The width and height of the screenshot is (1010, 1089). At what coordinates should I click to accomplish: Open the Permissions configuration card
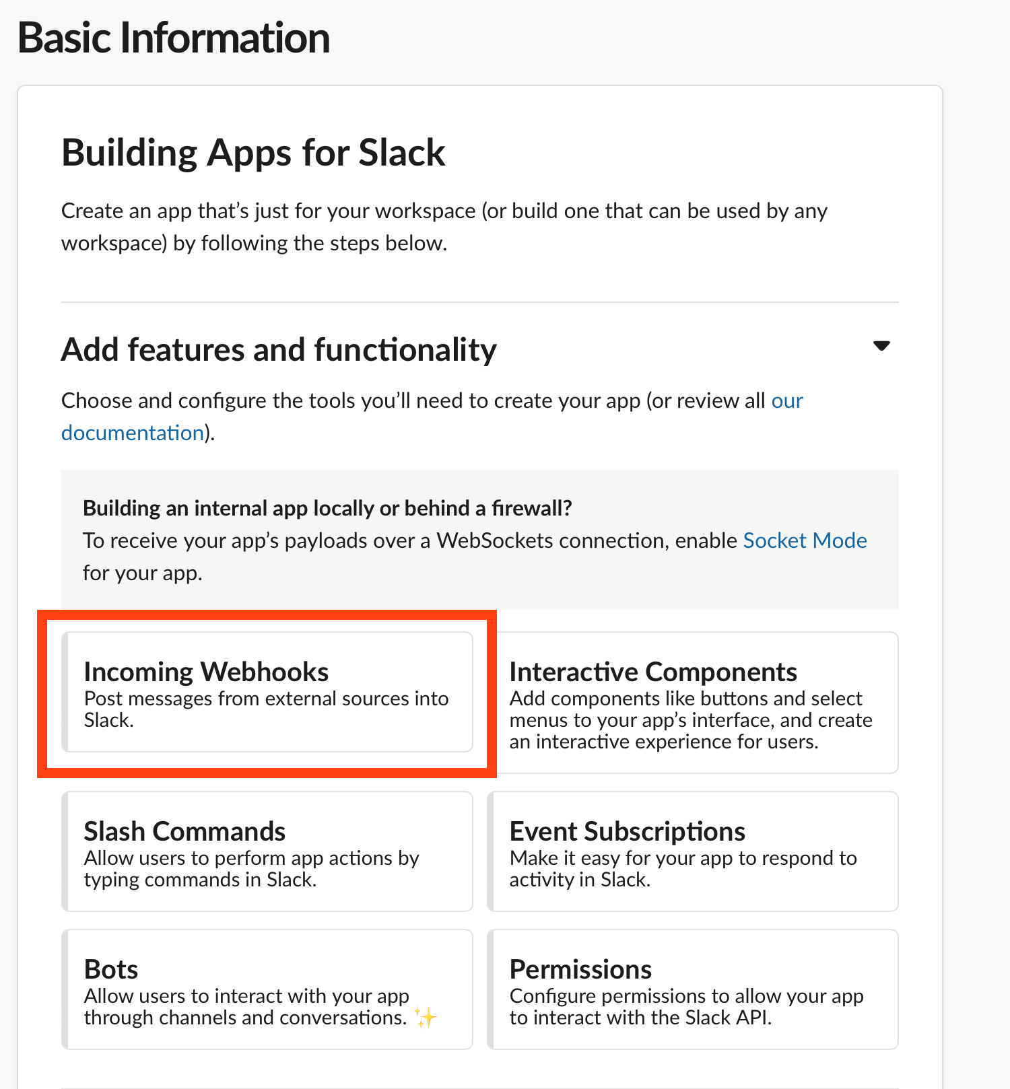[x=692, y=989]
